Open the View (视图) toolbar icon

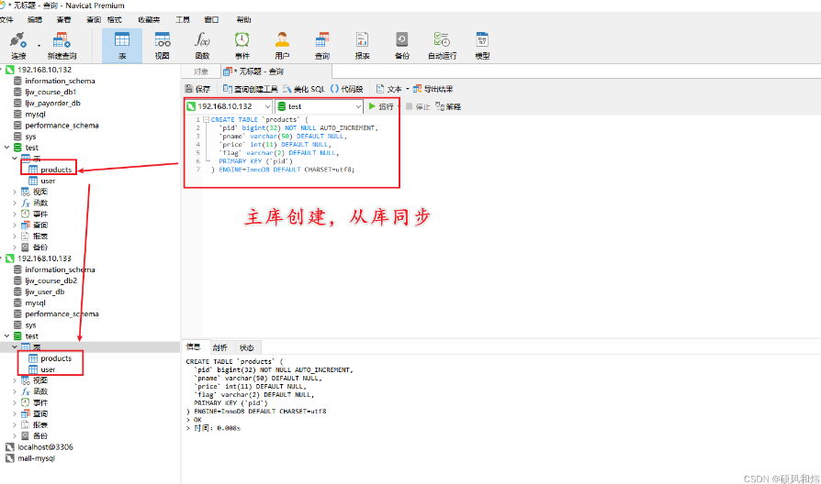[163, 46]
